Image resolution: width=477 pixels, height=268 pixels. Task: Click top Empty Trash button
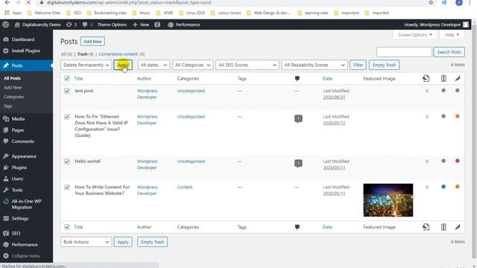tap(384, 65)
